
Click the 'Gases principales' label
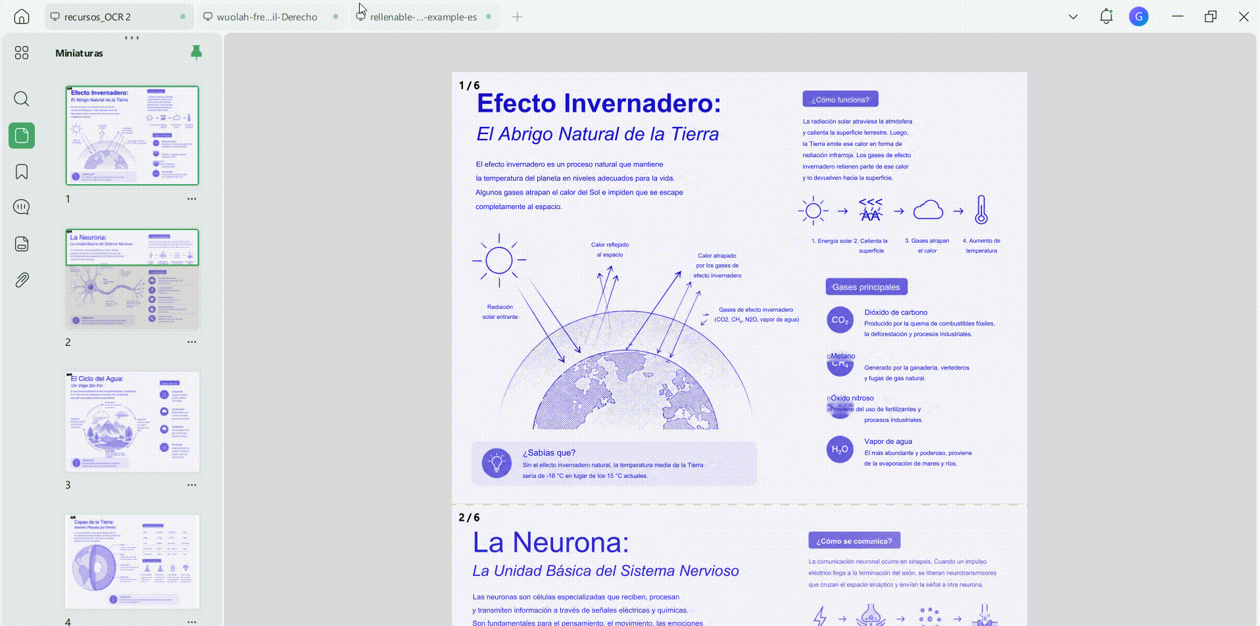pyautogui.click(x=866, y=287)
